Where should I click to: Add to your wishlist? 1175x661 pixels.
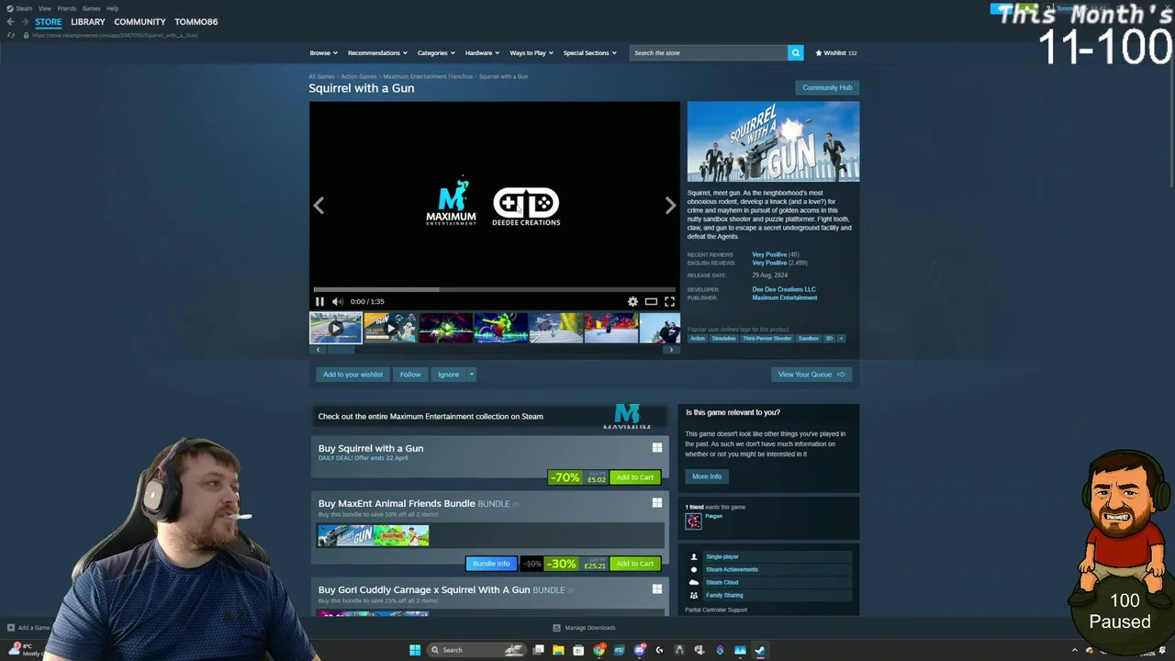352,375
